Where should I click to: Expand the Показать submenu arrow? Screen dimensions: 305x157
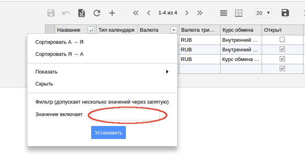click(167, 72)
